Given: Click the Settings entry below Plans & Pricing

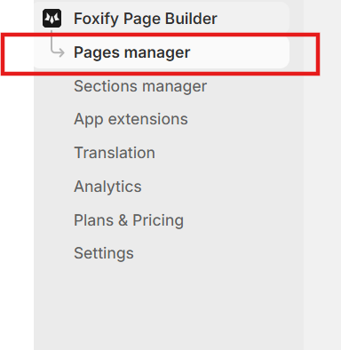Looking at the screenshot, I should (x=104, y=253).
